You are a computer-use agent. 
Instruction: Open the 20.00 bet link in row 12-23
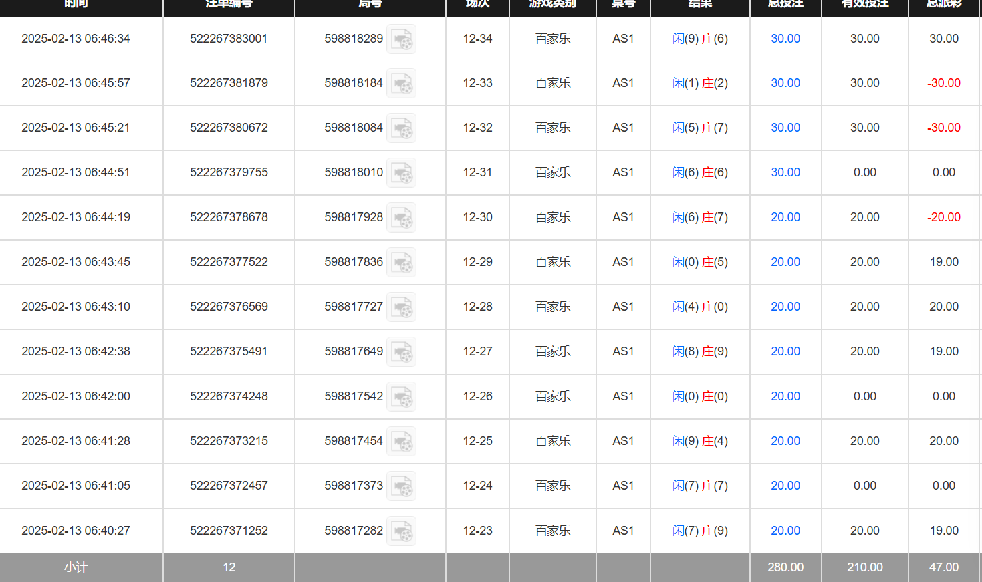click(x=785, y=531)
